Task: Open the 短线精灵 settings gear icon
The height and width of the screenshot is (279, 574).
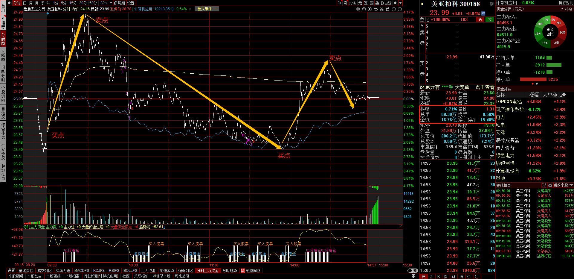Action: coord(550,185)
